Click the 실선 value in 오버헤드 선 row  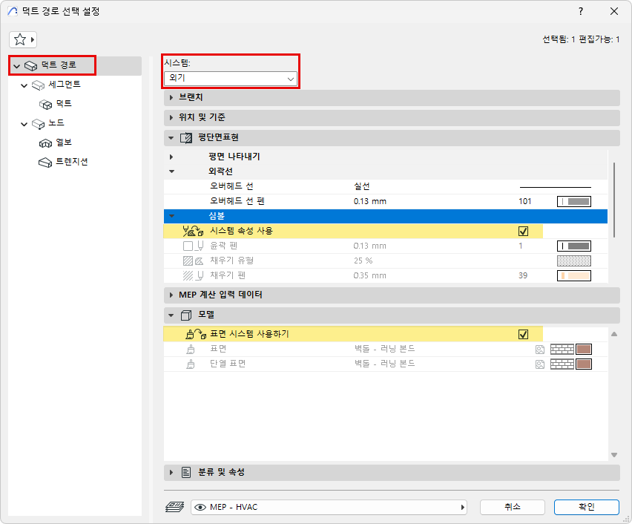pos(361,186)
